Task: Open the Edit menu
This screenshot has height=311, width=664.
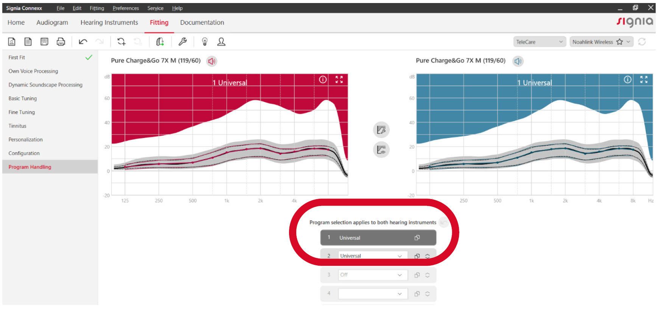Action: point(77,8)
